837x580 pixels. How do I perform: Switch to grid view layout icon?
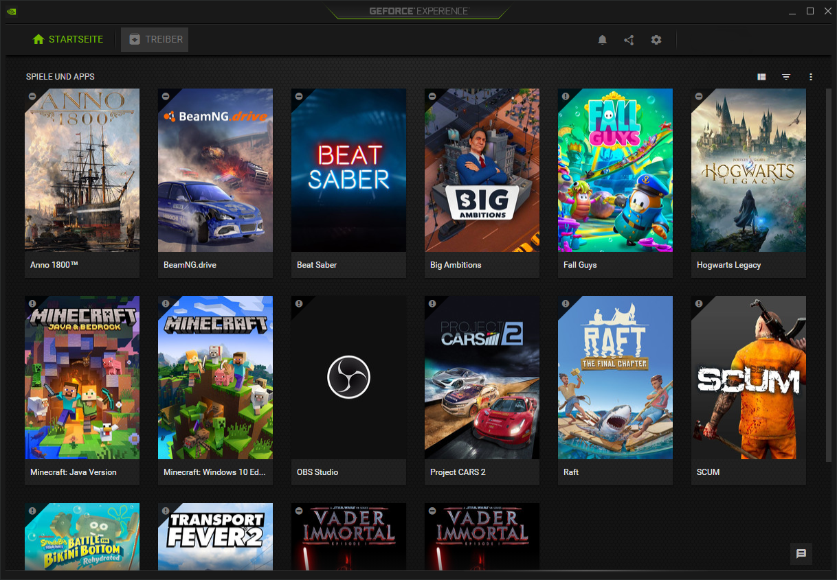coord(761,77)
